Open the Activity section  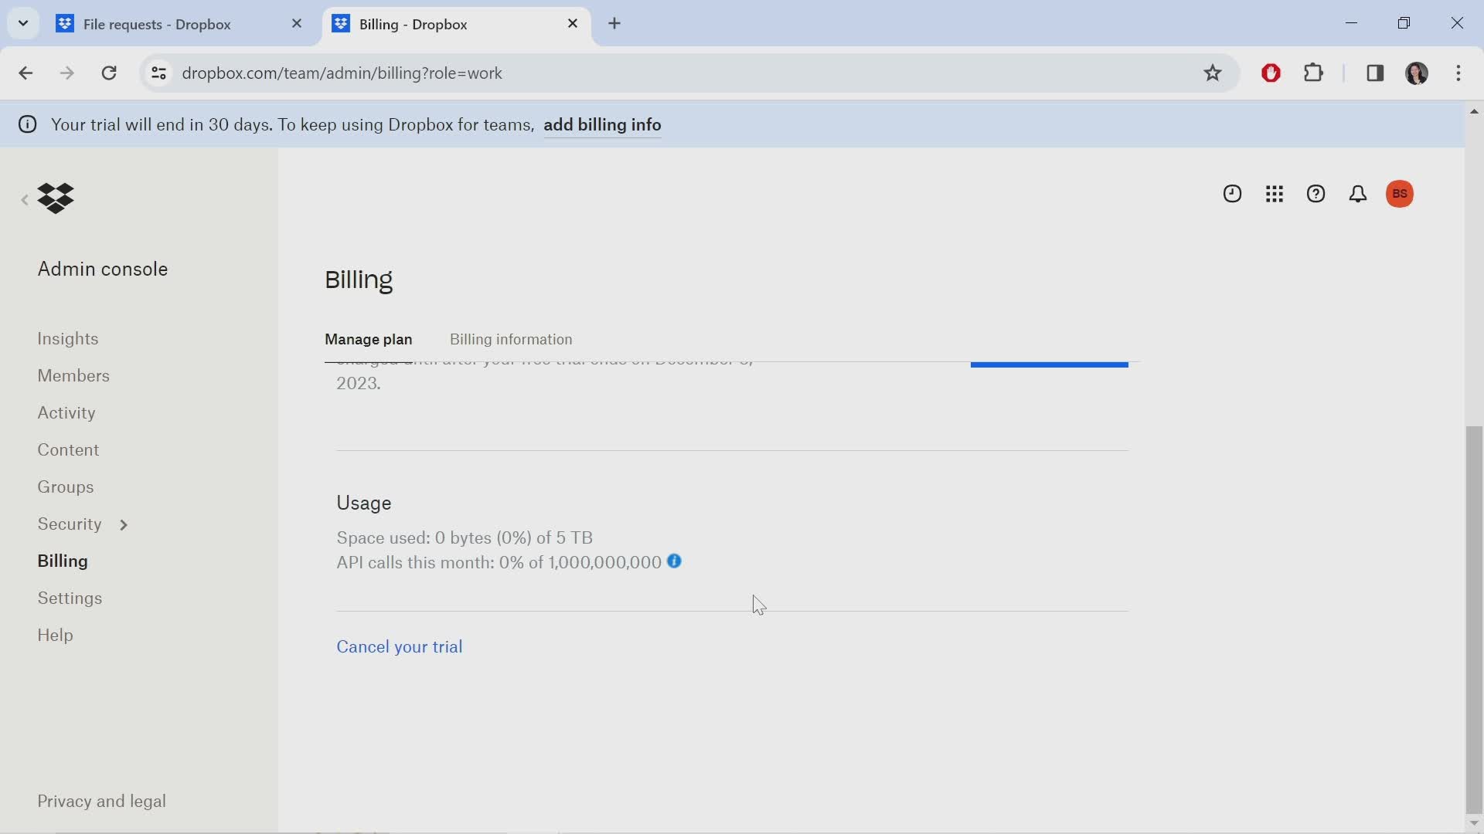point(66,412)
